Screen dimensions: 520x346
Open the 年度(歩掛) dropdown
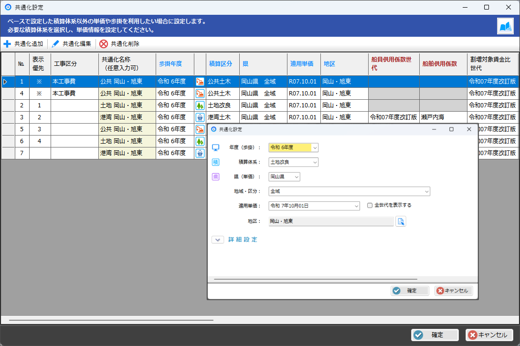(315, 148)
